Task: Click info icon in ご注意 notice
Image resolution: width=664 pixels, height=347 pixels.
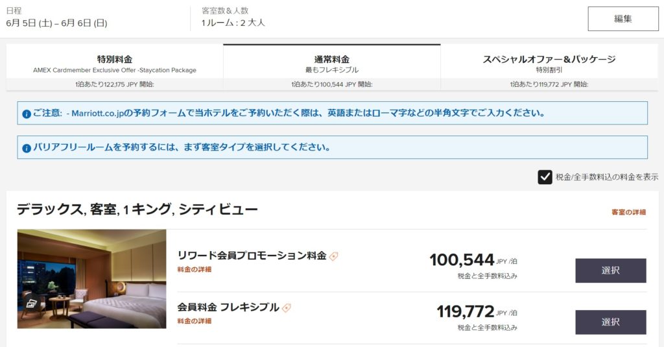Action: tap(27, 114)
